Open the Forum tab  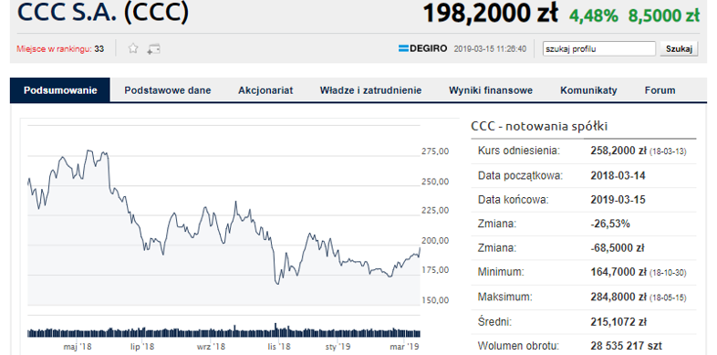point(660,90)
